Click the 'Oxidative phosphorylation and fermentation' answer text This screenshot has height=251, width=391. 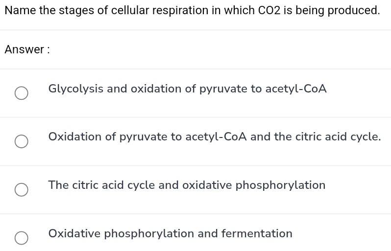pyautogui.click(x=170, y=234)
